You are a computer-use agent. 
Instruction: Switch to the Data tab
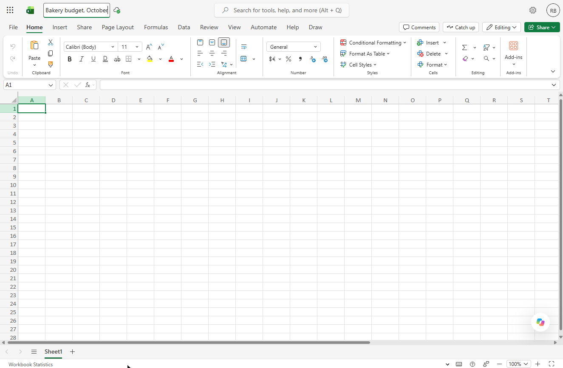184,27
